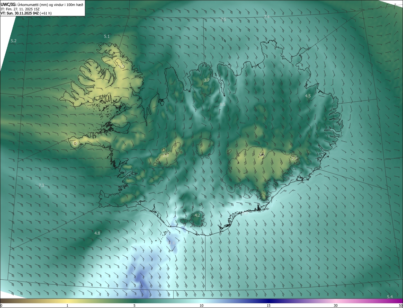Click the 30 tick on color scale

[x=336, y=305]
